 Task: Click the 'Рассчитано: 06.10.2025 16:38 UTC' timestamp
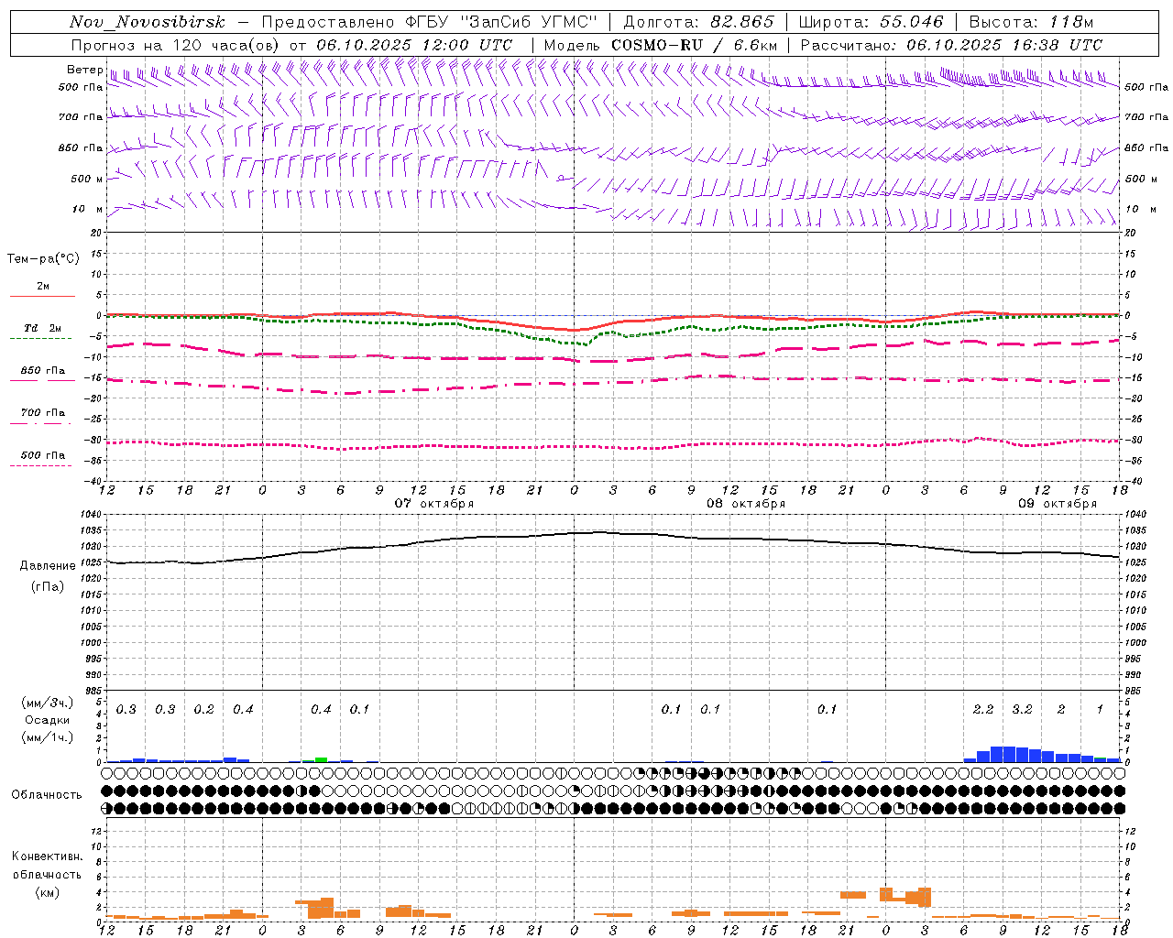click(x=951, y=45)
